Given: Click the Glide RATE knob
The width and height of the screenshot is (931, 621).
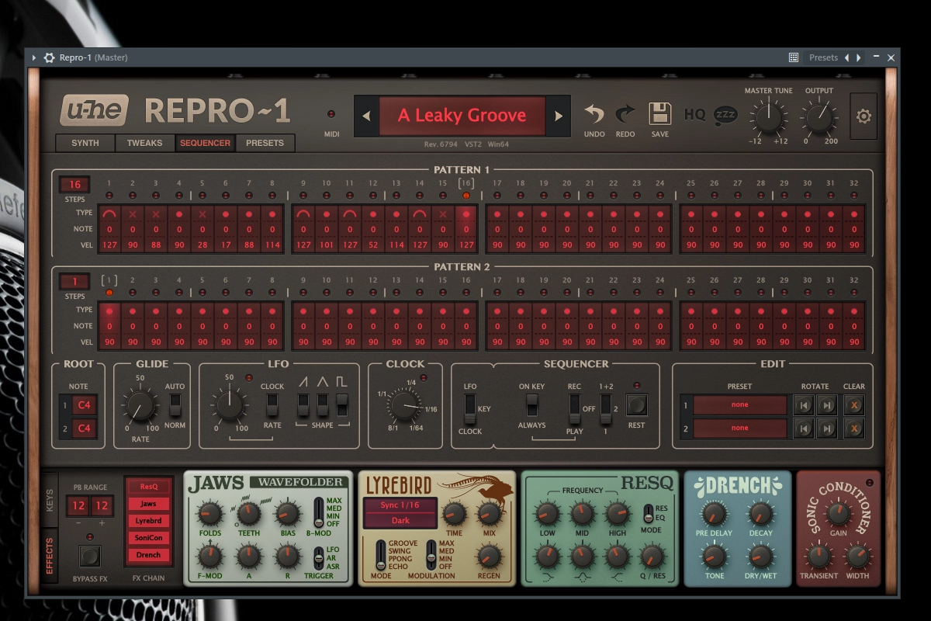Looking at the screenshot, I should coord(140,406).
